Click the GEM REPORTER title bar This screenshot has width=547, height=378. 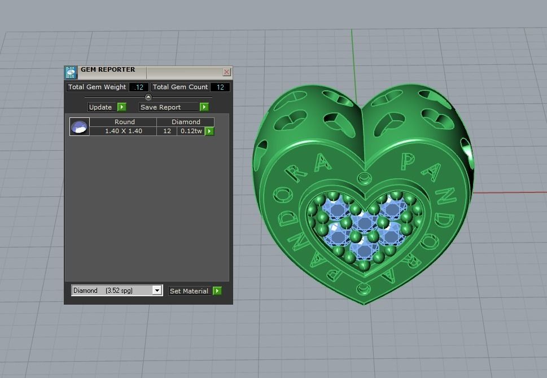coord(148,72)
